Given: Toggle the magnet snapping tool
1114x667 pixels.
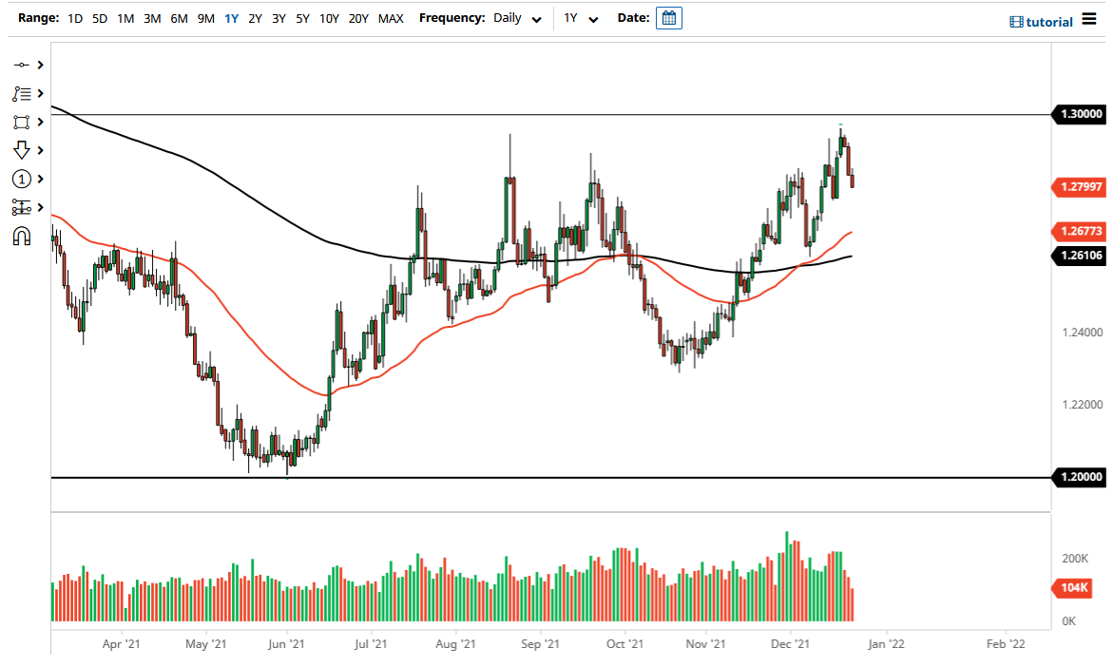Looking at the screenshot, I should (21, 236).
